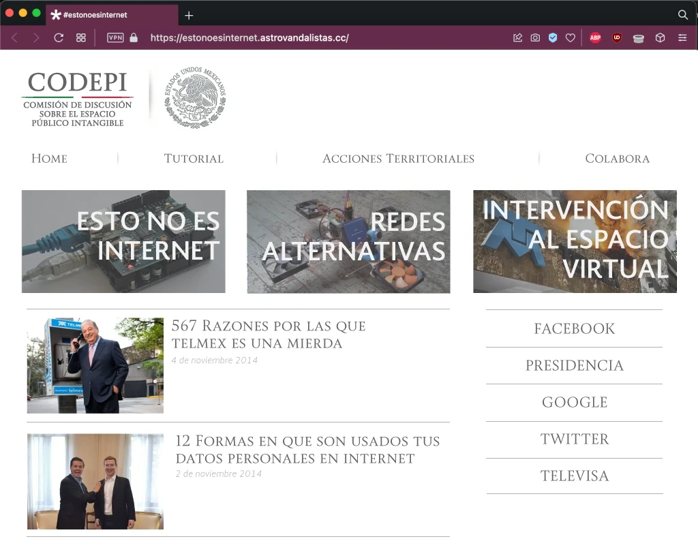
Task: Click the padlock site security icon
Action: pyautogui.click(x=134, y=38)
